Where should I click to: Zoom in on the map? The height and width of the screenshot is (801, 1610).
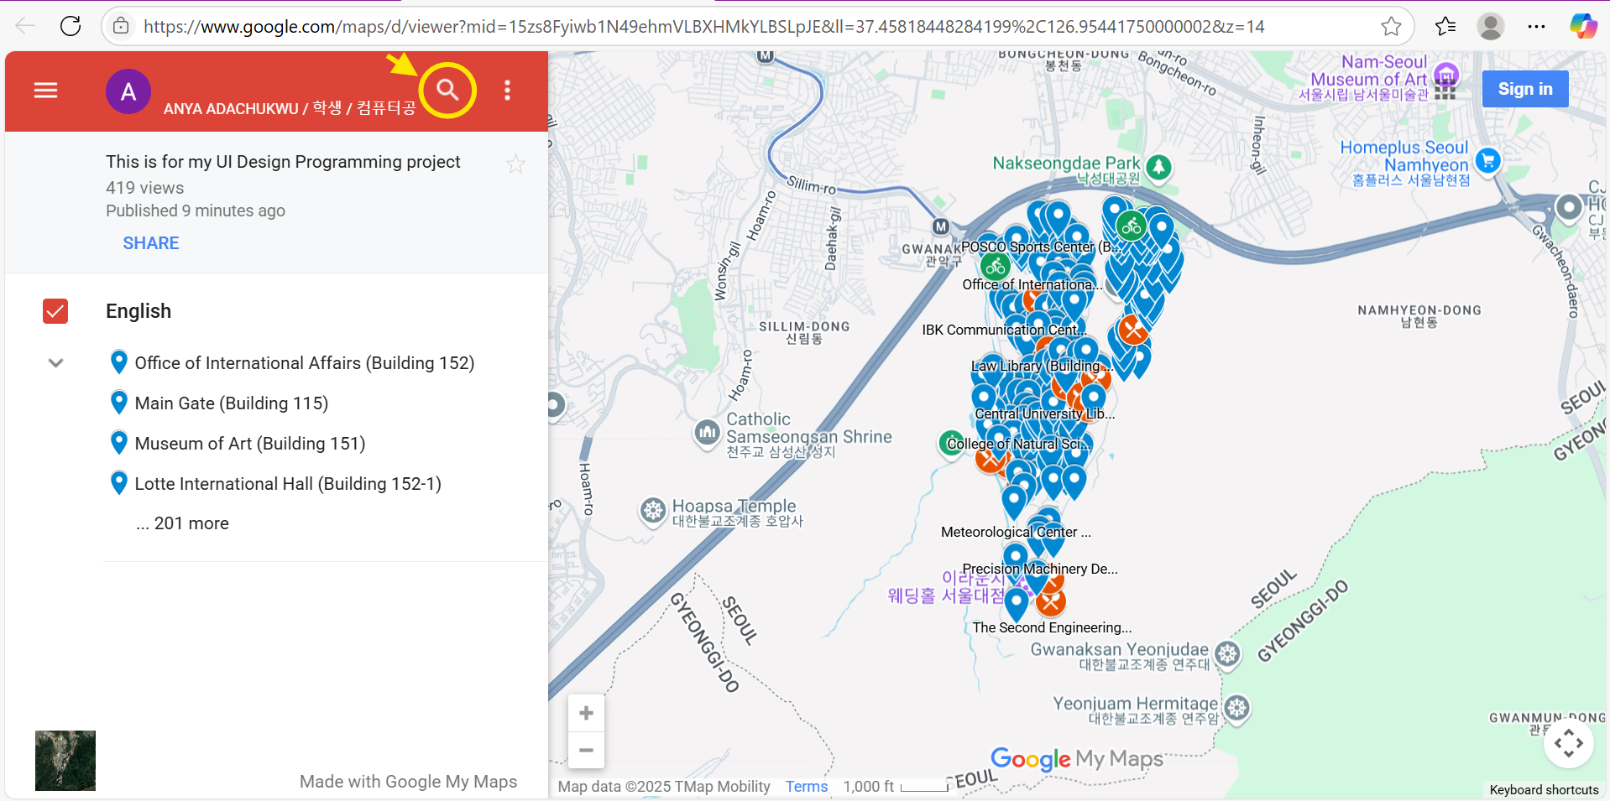point(586,713)
